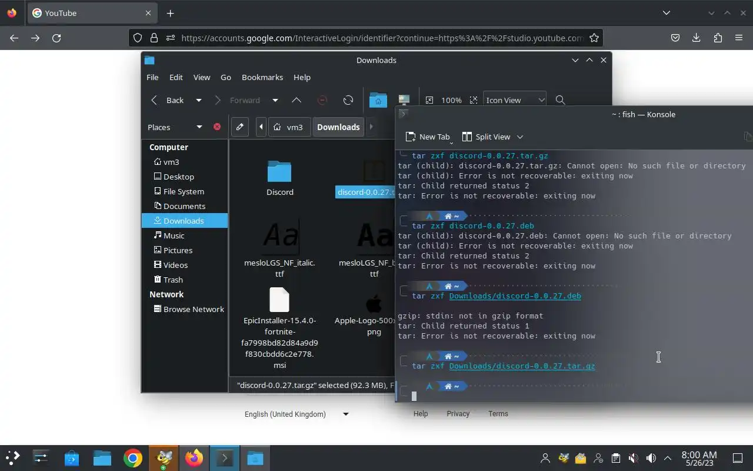Open the English (United Kingdom) language dropdown
This screenshot has width=753, height=471.
296,414
